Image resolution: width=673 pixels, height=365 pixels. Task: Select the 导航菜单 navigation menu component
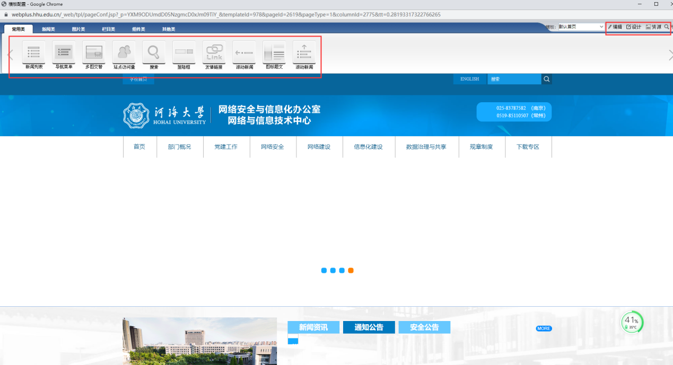click(x=64, y=52)
